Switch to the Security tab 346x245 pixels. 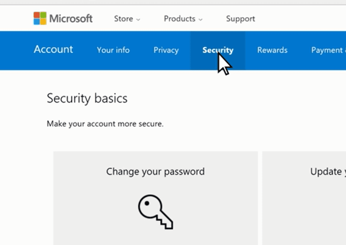click(218, 50)
